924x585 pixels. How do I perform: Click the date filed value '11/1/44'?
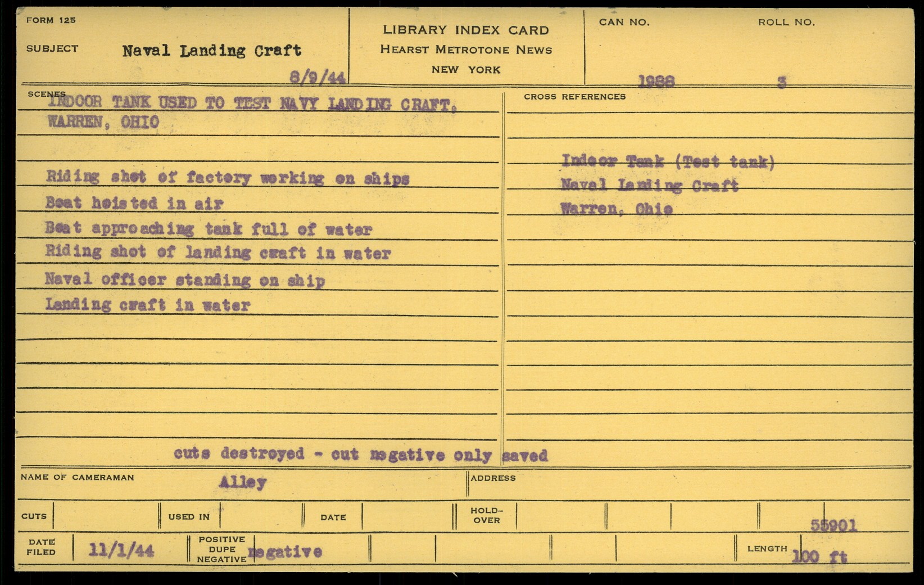click(121, 550)
